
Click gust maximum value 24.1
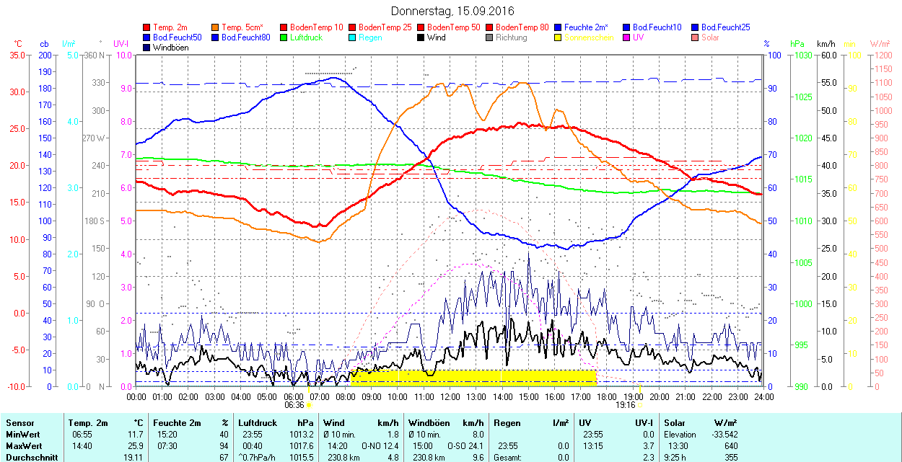[476, 446]
